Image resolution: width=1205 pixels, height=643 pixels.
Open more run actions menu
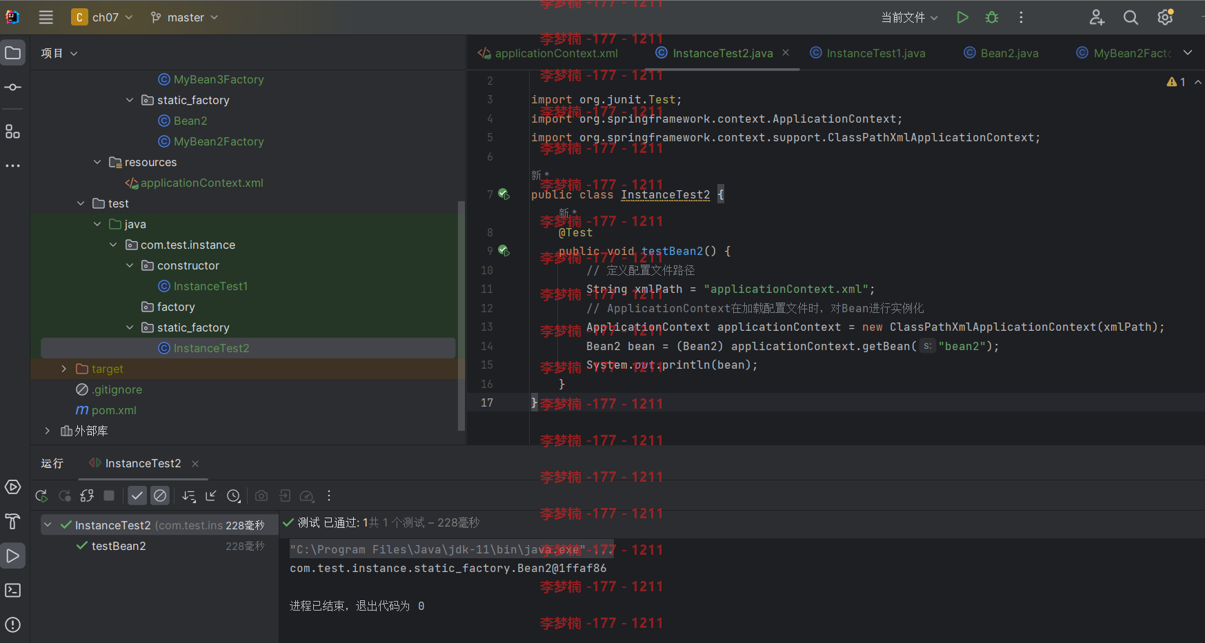(x=1022, y=17)
